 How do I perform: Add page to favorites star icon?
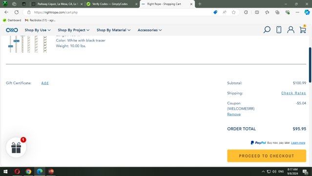233,12
